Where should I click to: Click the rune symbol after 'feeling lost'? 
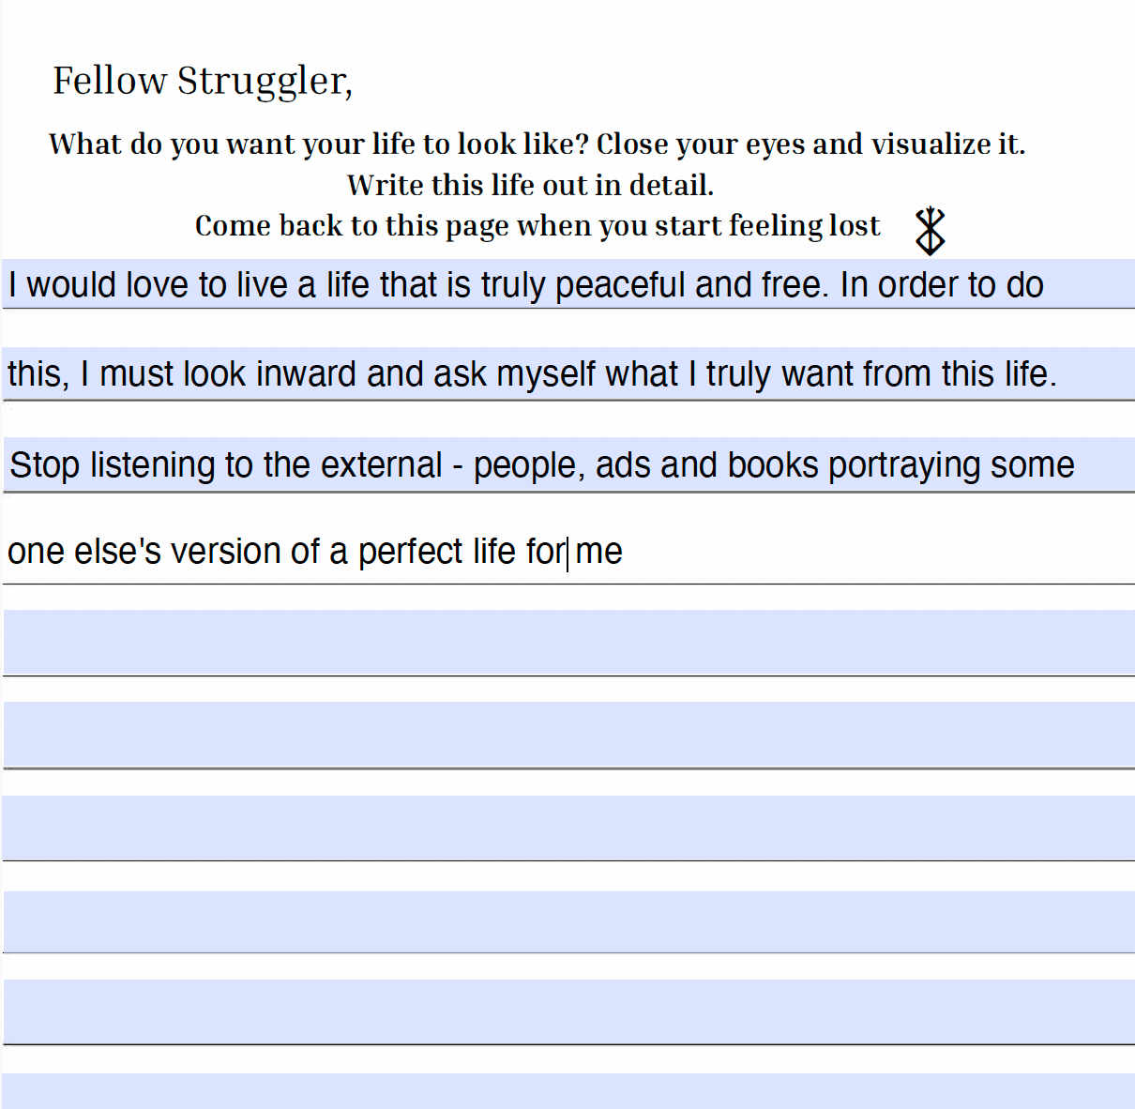pos(930,231)
